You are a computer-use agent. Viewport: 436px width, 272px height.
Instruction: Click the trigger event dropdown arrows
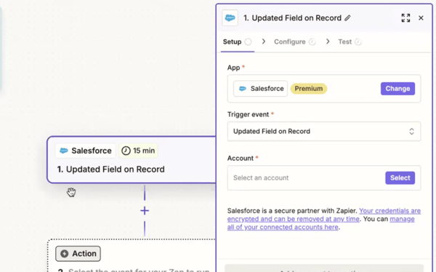point(411,132)
